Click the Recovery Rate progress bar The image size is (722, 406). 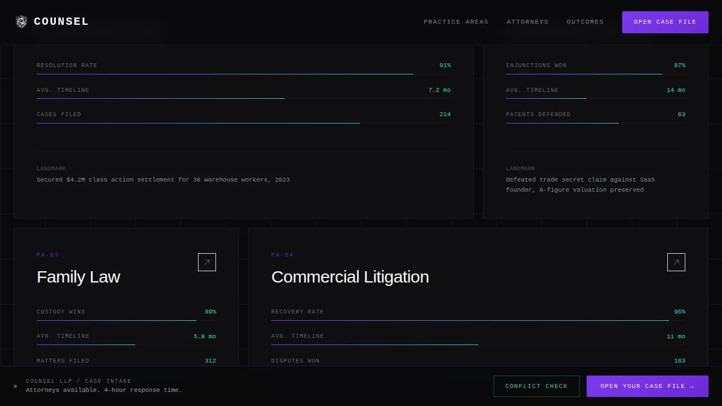[x=478, y=320]
